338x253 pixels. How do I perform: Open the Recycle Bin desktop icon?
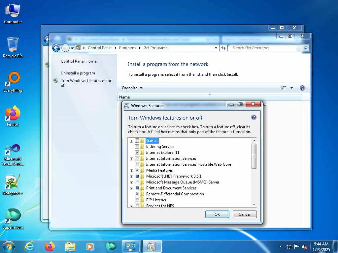pos(13,48)
